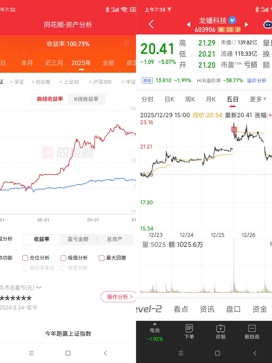Switch to the previous stock arrow
272x363 pixels.
click(188, 24)
